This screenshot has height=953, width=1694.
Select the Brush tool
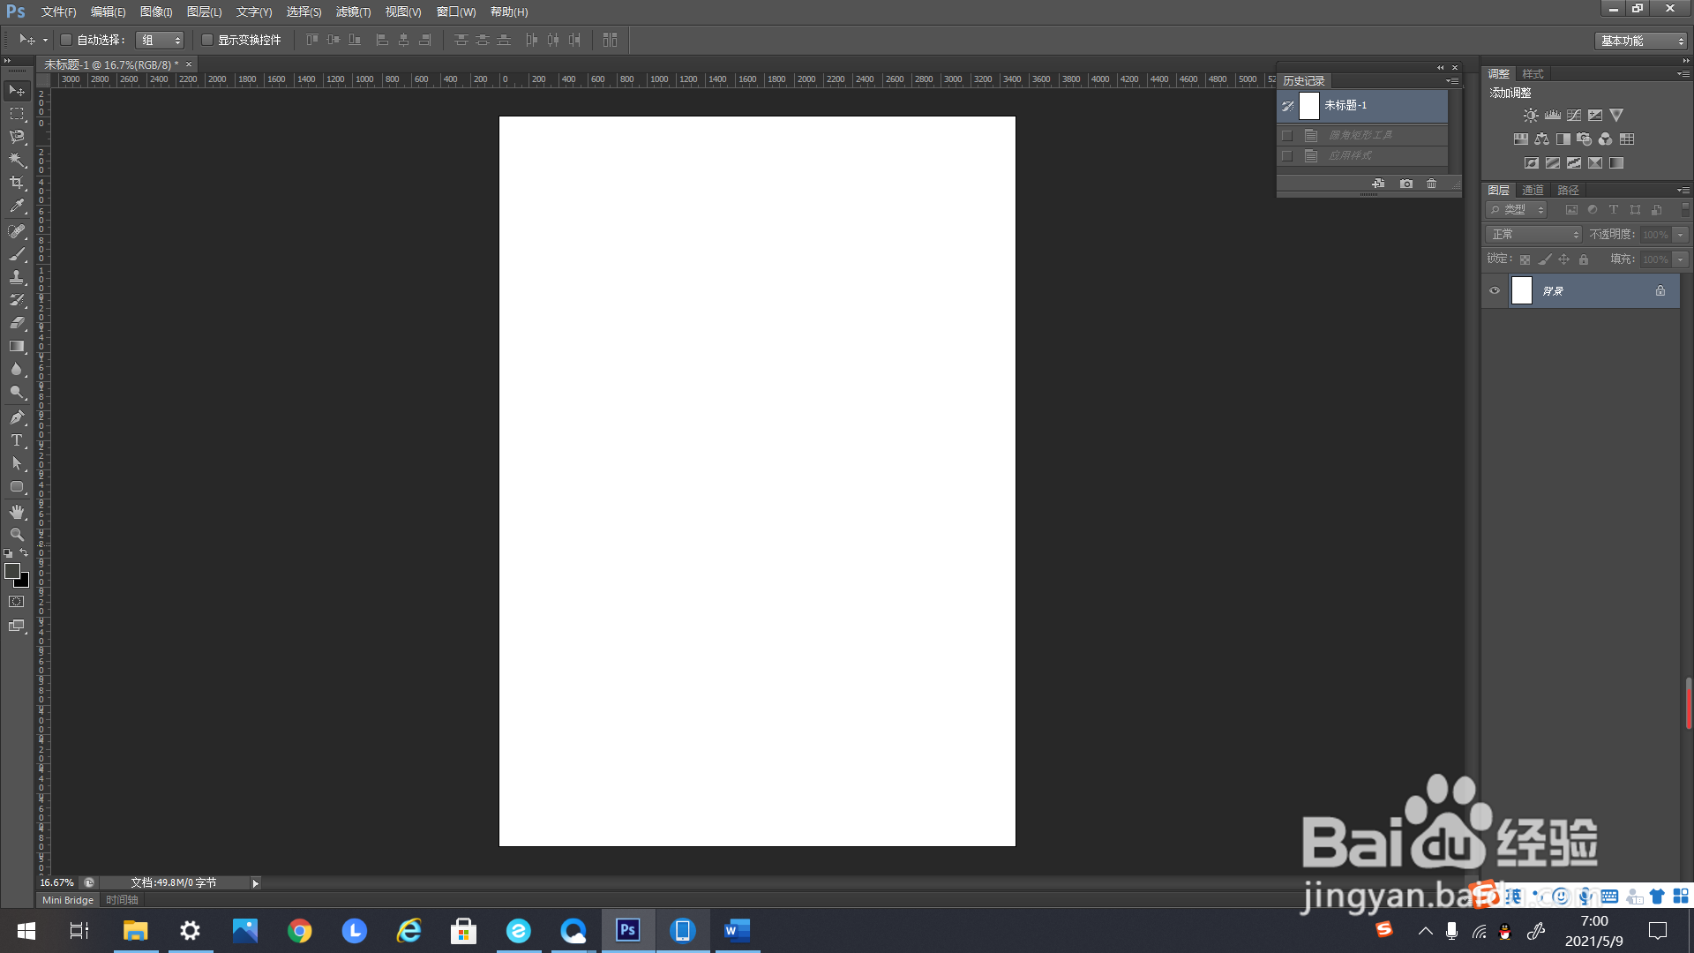pos(17,254)
